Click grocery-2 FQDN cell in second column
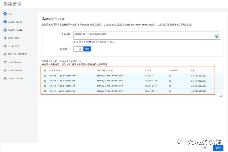 (x=110, y=81)
